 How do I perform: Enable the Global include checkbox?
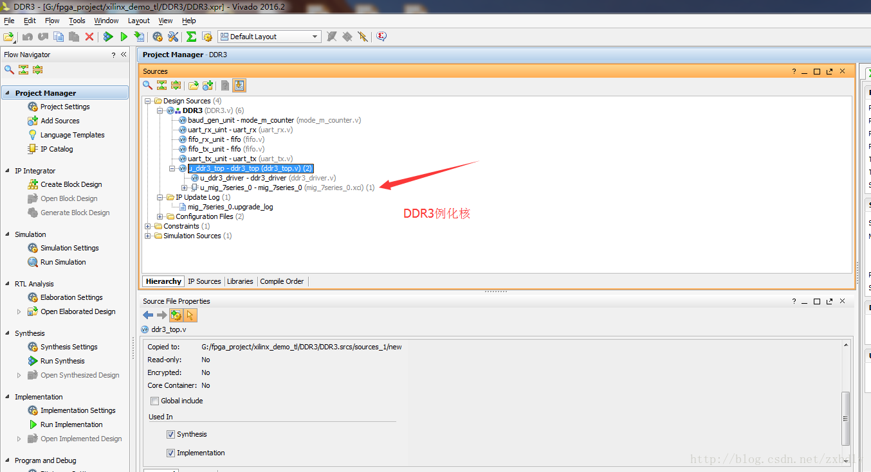[154, 401]
